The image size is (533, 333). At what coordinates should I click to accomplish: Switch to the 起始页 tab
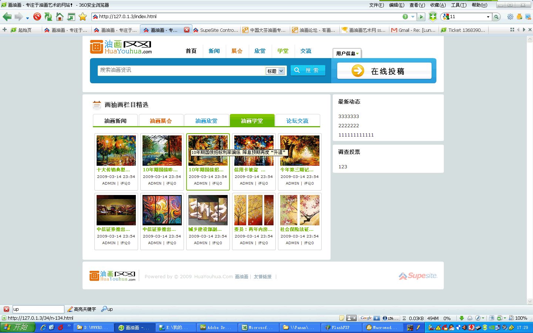pyautogui.click(x=24, y=30)
